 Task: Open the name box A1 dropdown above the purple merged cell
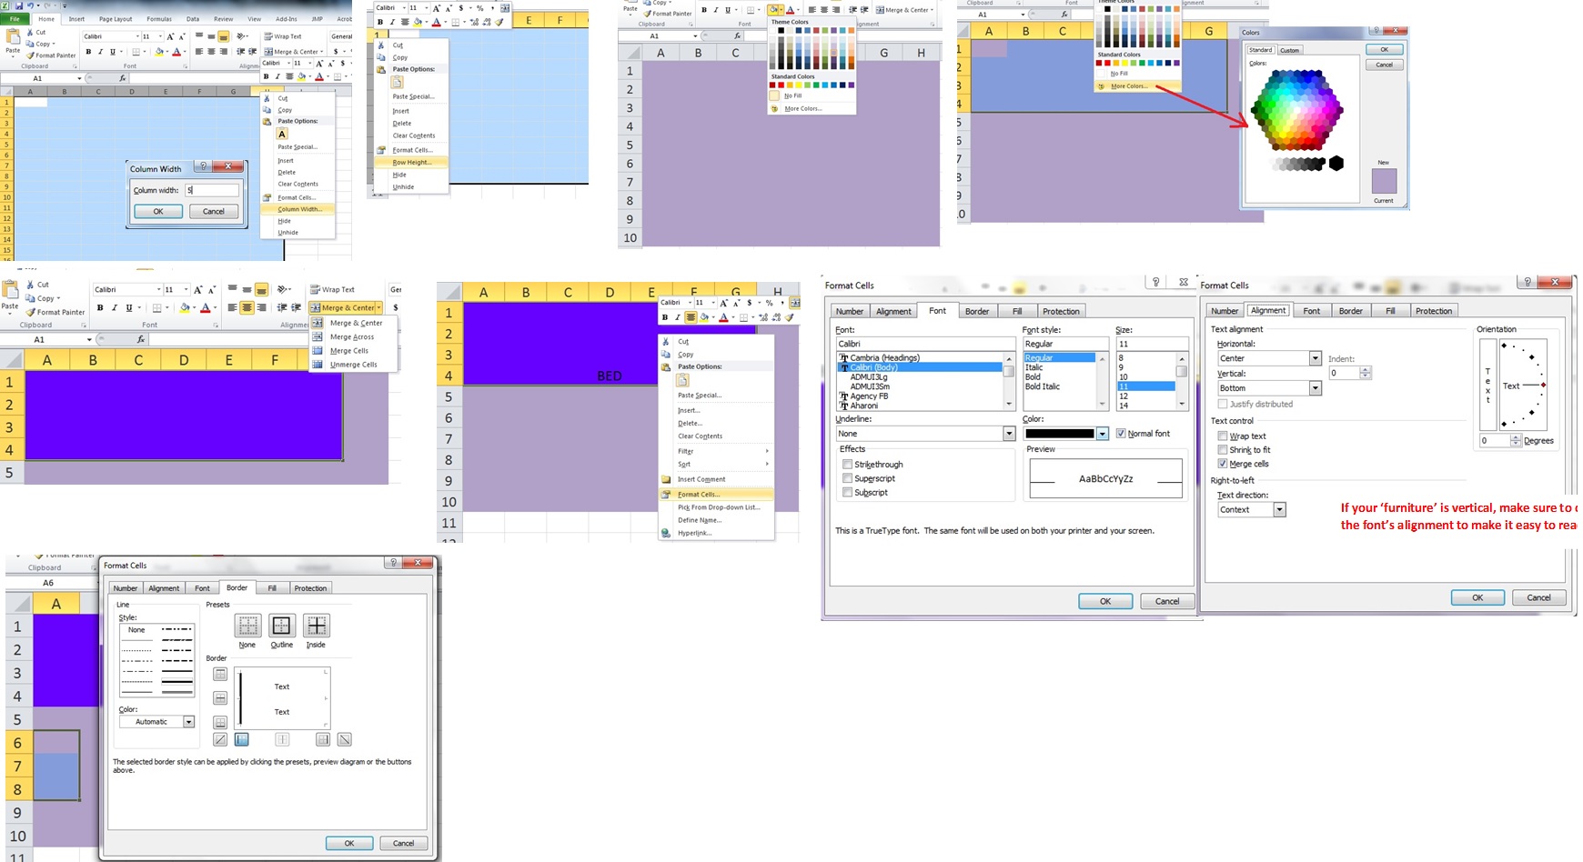91,339
